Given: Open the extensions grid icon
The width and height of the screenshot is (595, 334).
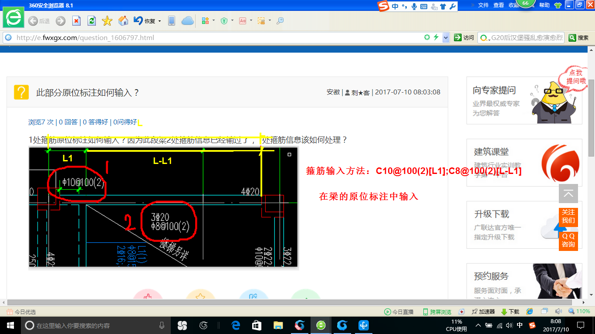Looking at the screenshot, I should pyautogui.click(x=205, y=20).
